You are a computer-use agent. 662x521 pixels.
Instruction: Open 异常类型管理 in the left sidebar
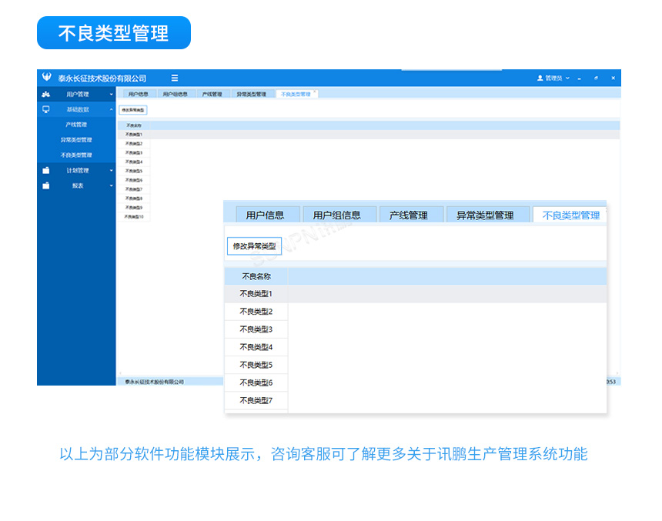click(76, 140)
